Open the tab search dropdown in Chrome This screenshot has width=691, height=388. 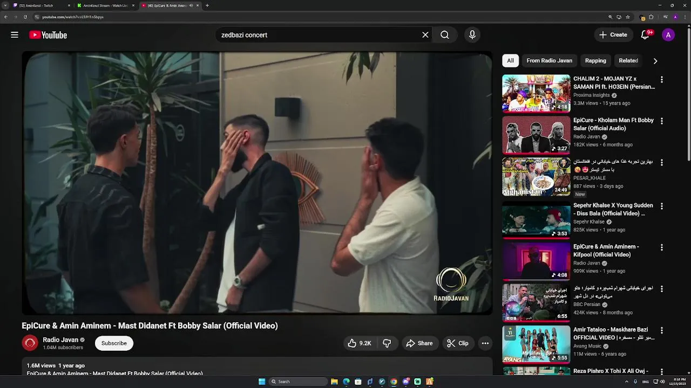[6, 5]
